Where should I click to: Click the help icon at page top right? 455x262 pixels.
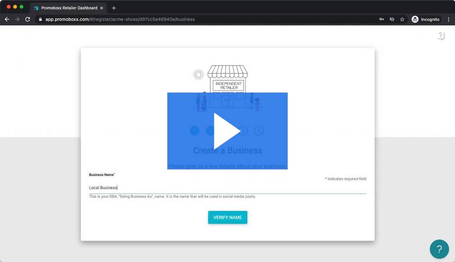441,36
